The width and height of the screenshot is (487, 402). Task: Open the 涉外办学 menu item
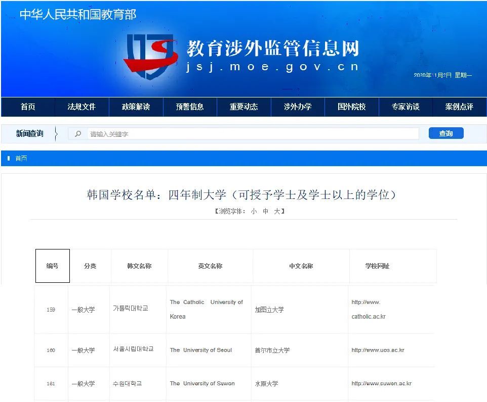[298, 107]
